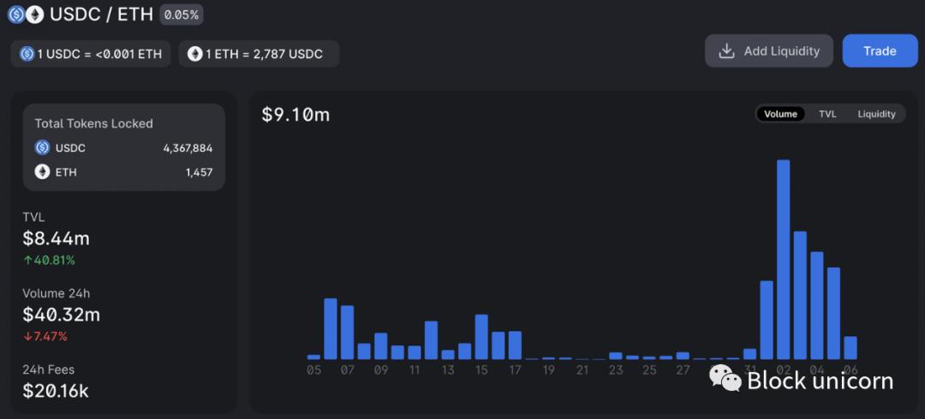Switch chart to Liquidity view
Viewport: 925px width, 419px height.
coord(876,114)
